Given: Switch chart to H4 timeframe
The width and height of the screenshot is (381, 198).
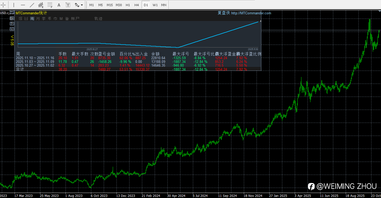Looking at the screenshot, I should [x=137, y=5].
